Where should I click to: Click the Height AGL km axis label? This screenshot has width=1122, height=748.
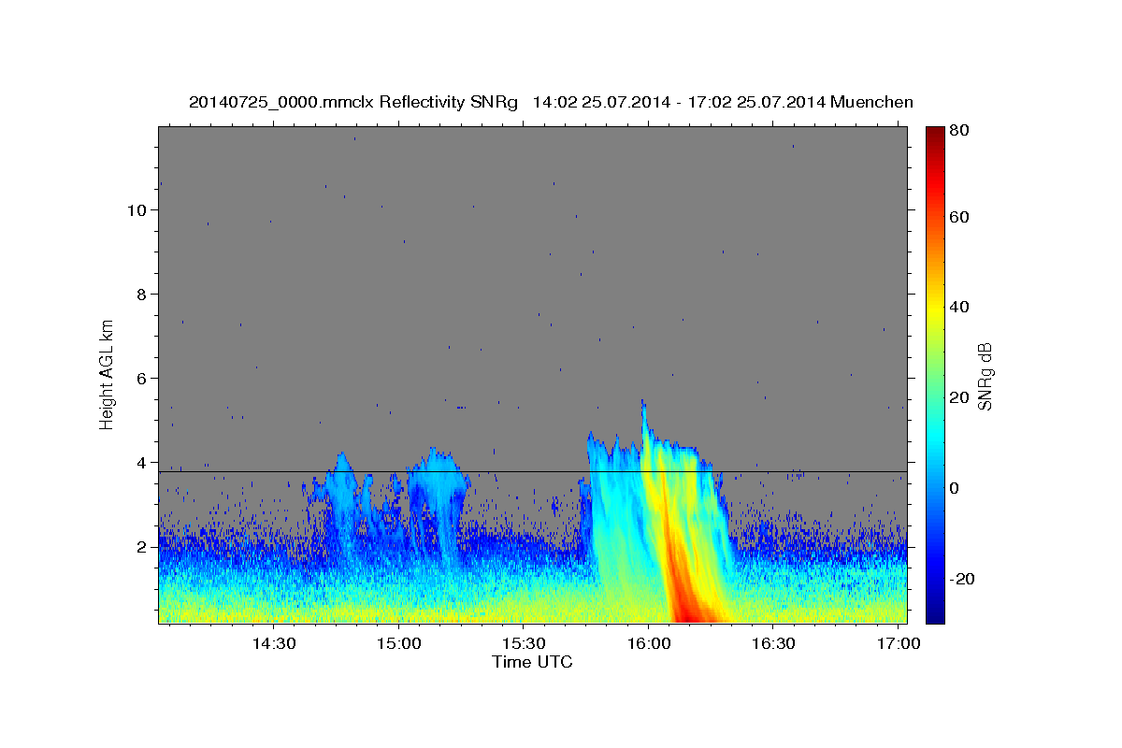pos(108,374)
